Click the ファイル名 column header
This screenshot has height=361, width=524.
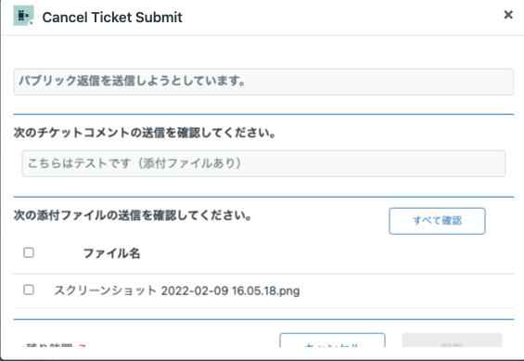point(111,253)
